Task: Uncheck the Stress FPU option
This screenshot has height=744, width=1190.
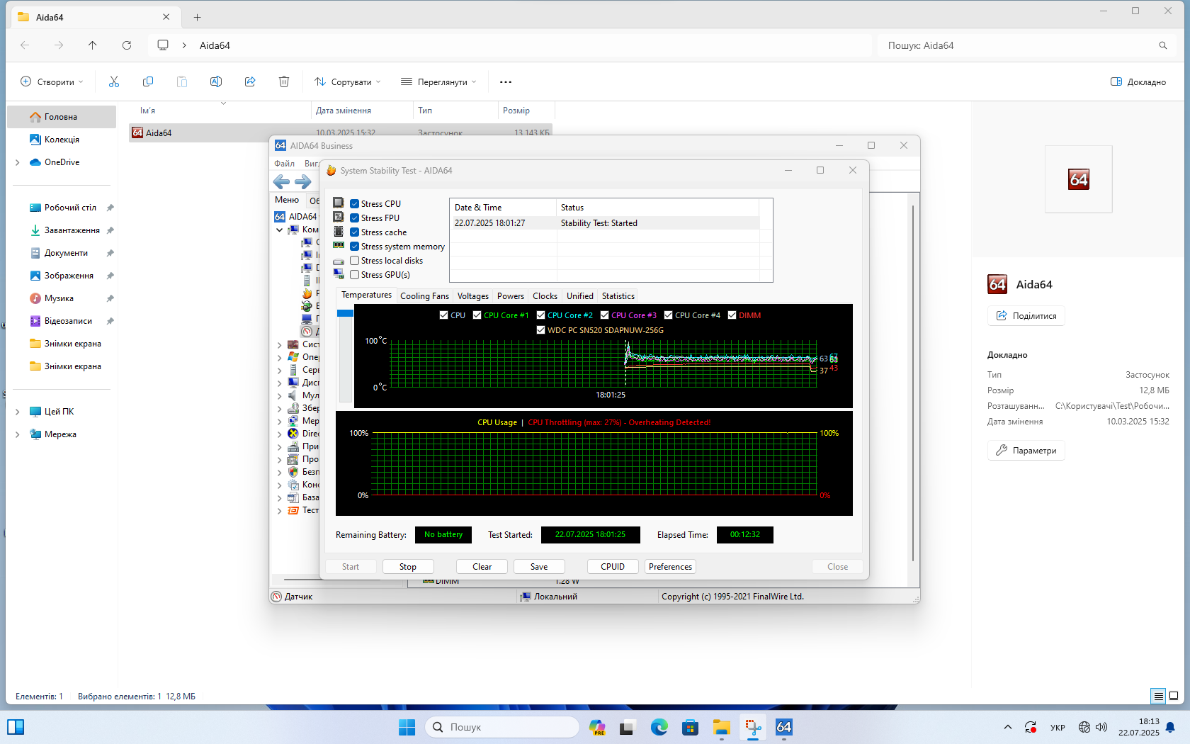Action: click(x=355, y=218)
